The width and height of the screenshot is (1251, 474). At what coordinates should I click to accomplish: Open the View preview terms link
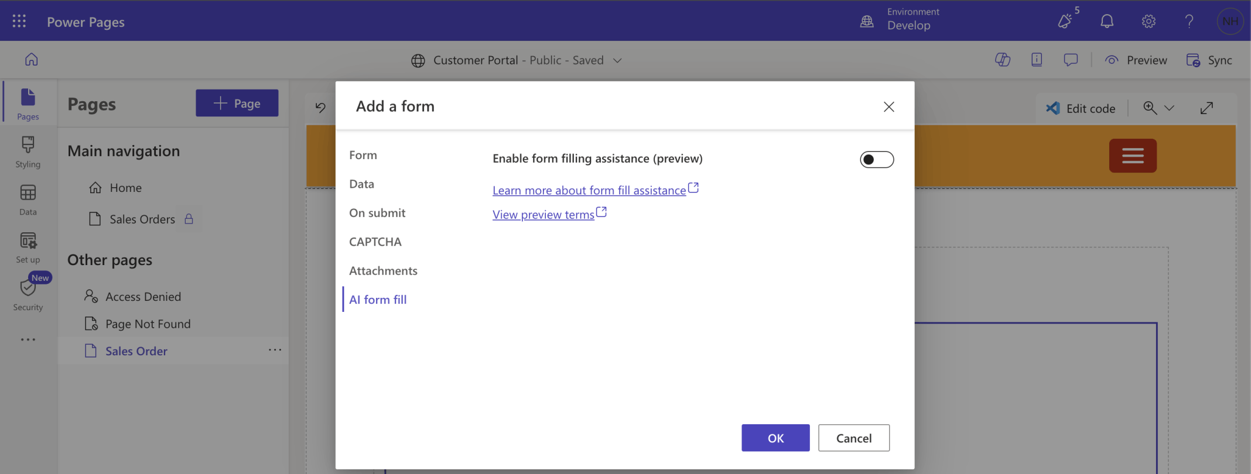[x=543, y=215]
